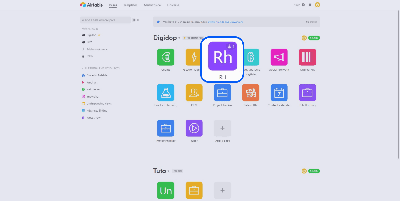Image resolution: width=400 pixels, height=201 pixels.
Task: Click the HELP label in header
Action: click(297, 5)
